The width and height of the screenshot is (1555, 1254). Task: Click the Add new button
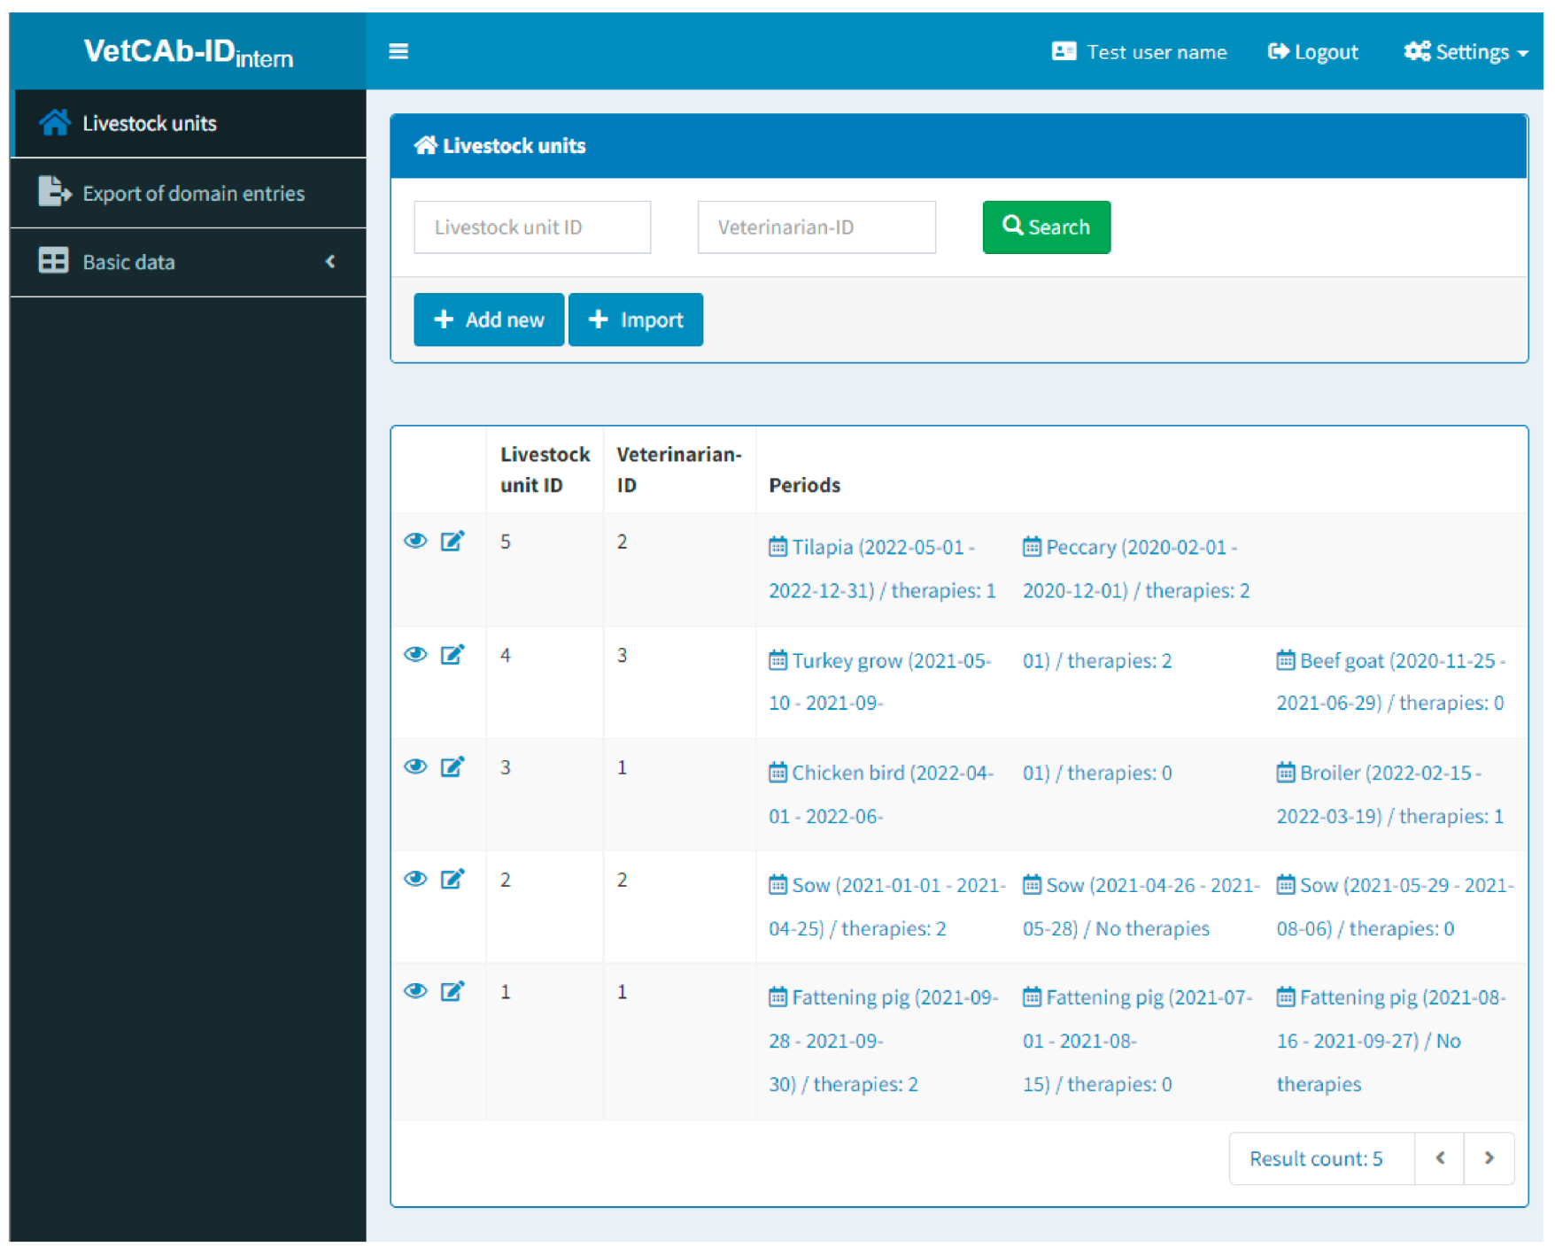(x=489, y=319)
